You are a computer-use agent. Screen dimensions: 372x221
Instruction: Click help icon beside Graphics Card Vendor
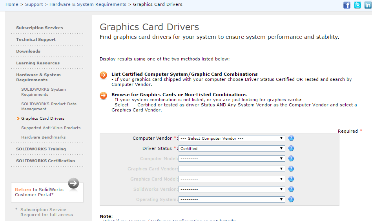[x=291, y=169]
